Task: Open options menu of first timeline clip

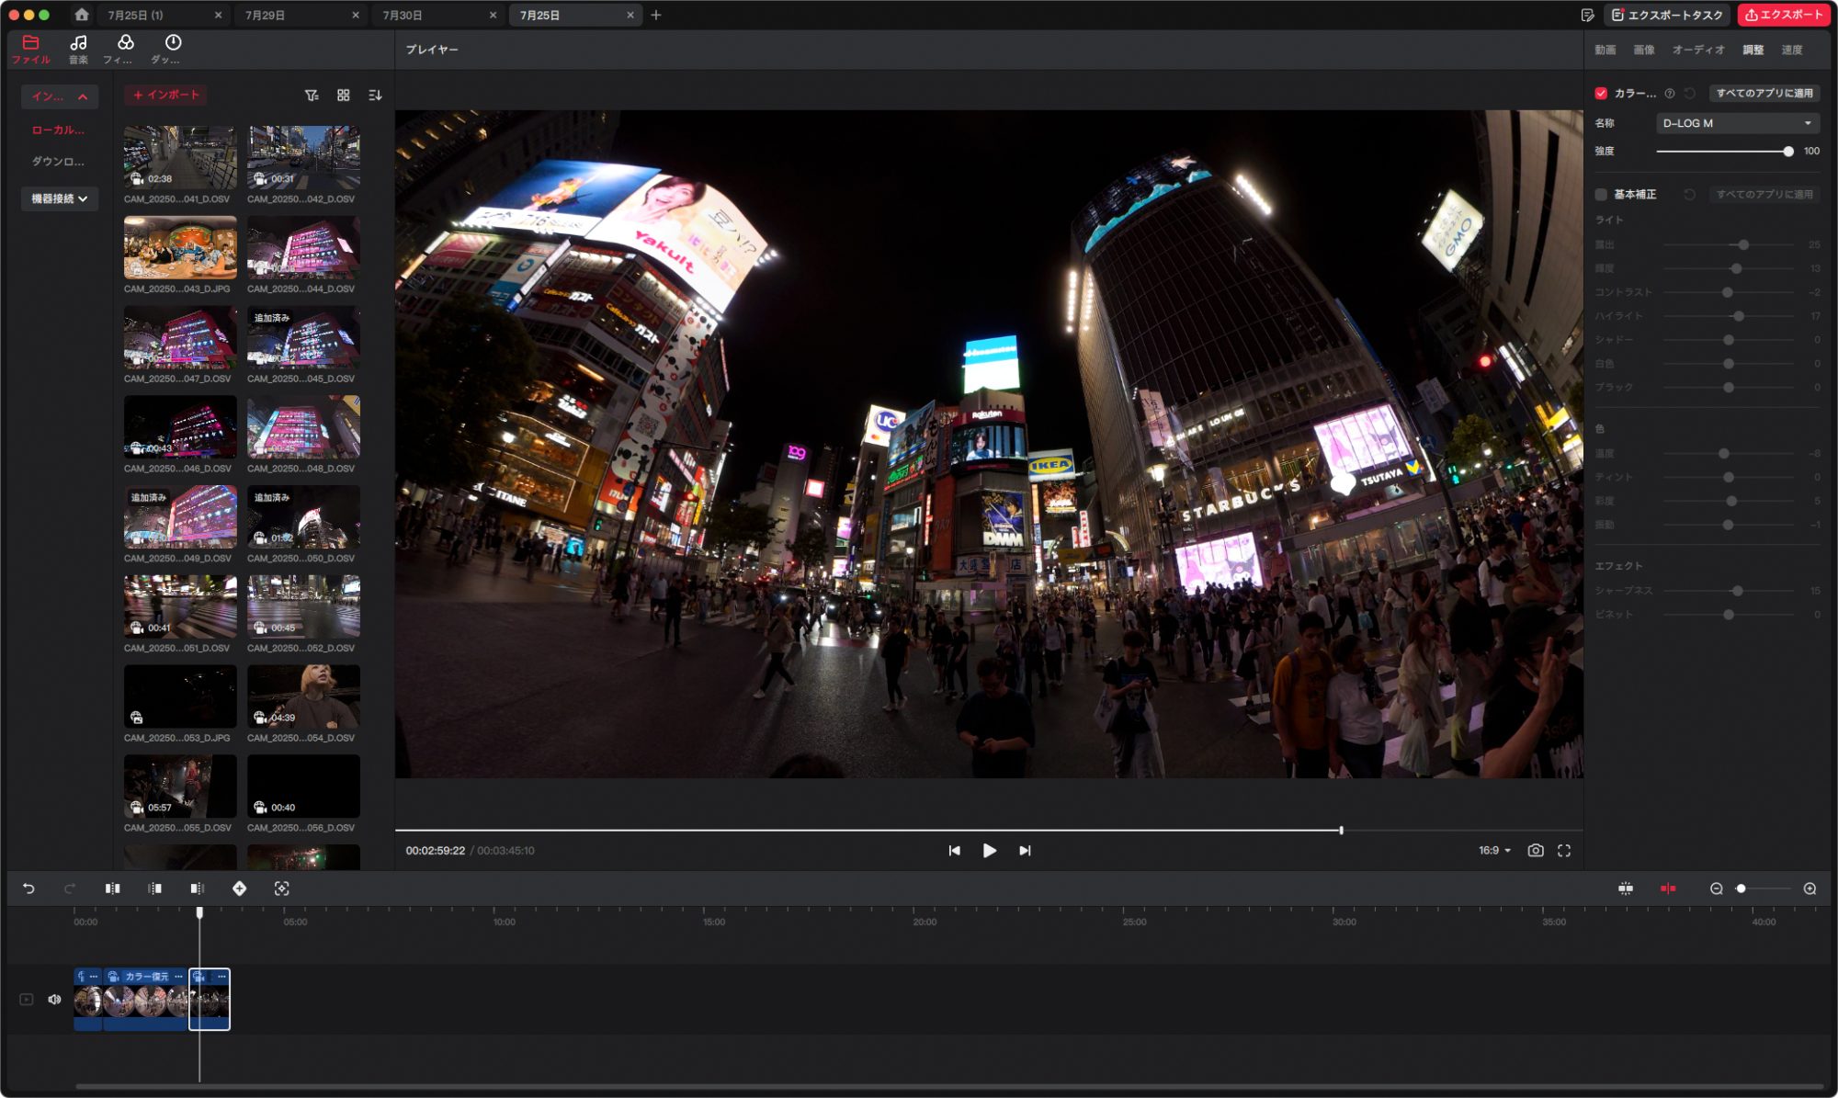Action: (94, 977)
